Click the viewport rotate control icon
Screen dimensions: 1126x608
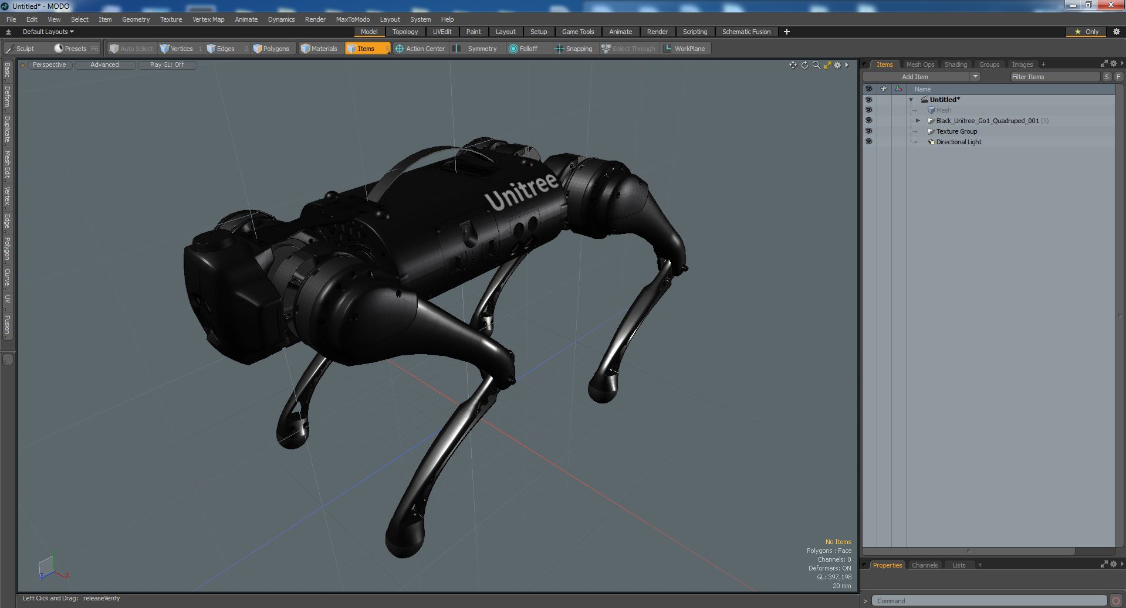[804, 65]
